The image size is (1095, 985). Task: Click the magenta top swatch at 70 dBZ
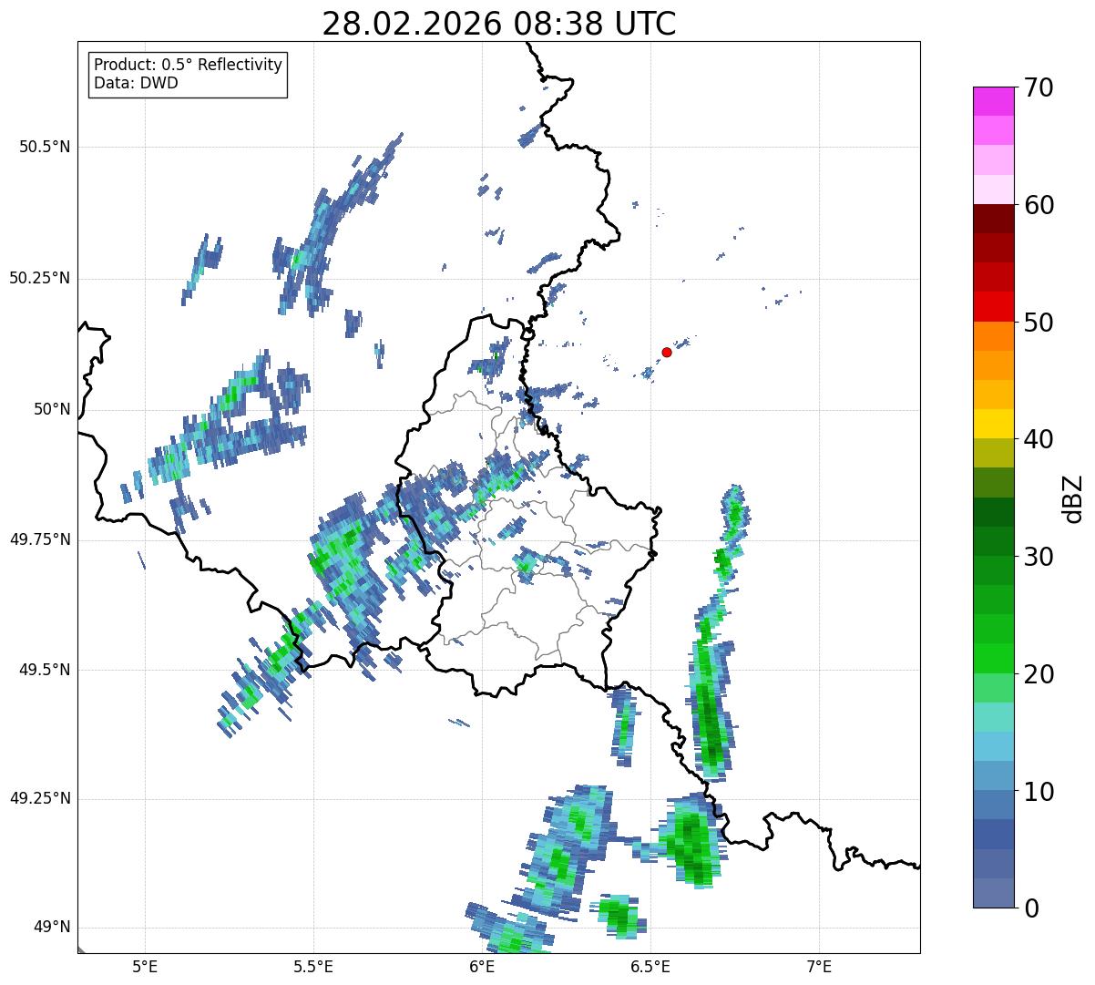[993, 101]
